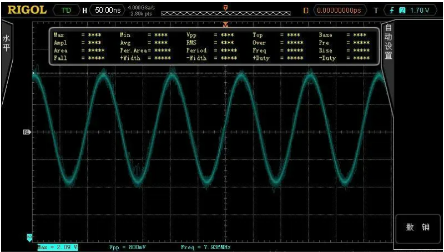Click the +Duty entry in the measurement table

(x=278, y=58)
